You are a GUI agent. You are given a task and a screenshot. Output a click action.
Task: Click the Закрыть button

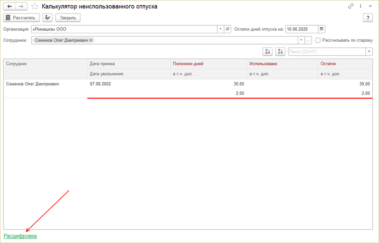click(x=68, y=18)
